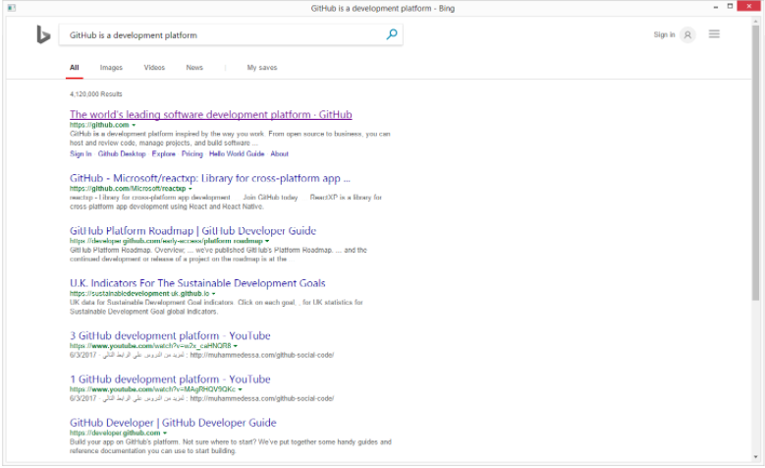The height and width of the screenshot is (468, 765).
Task: Open the 'Sign in' sitelink under GitHub result
Action: coord(81,154)
